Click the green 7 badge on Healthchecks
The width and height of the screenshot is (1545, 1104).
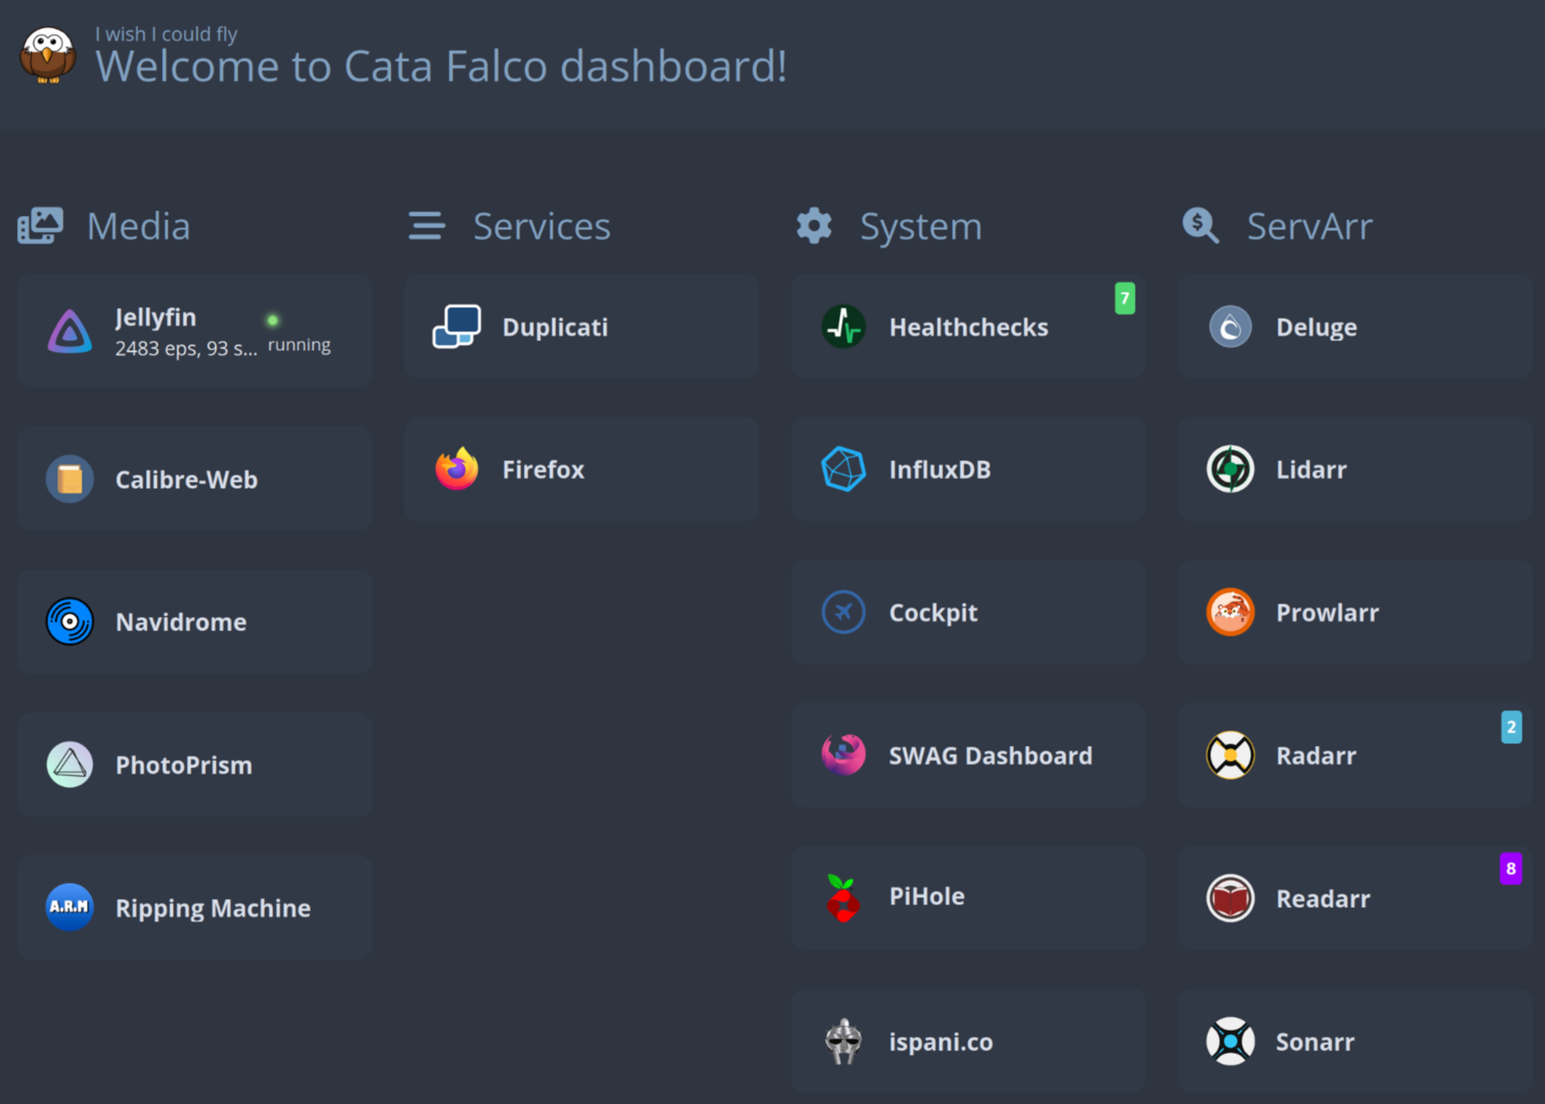pos(1125,298)
